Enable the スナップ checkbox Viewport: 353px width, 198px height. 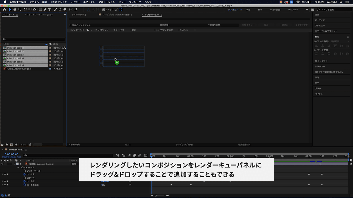tap(104, 10)
